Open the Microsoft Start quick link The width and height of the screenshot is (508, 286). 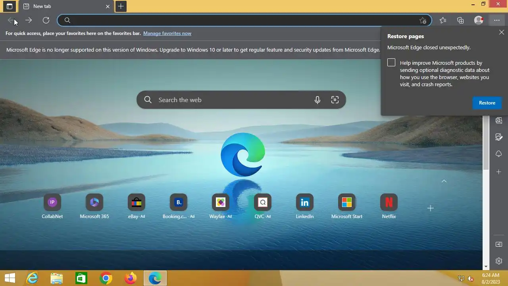(x=347, y=207)
